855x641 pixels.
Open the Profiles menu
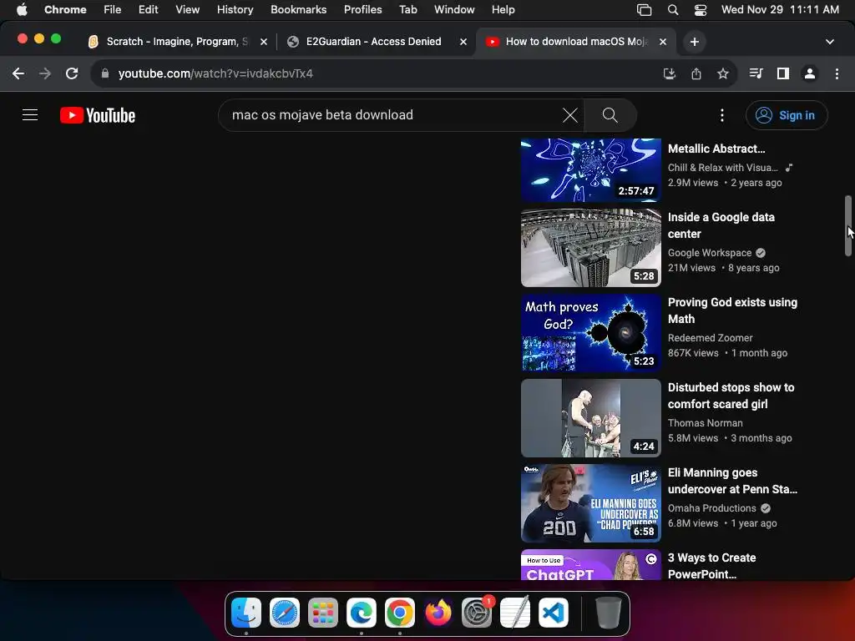[x=362, y=9]
